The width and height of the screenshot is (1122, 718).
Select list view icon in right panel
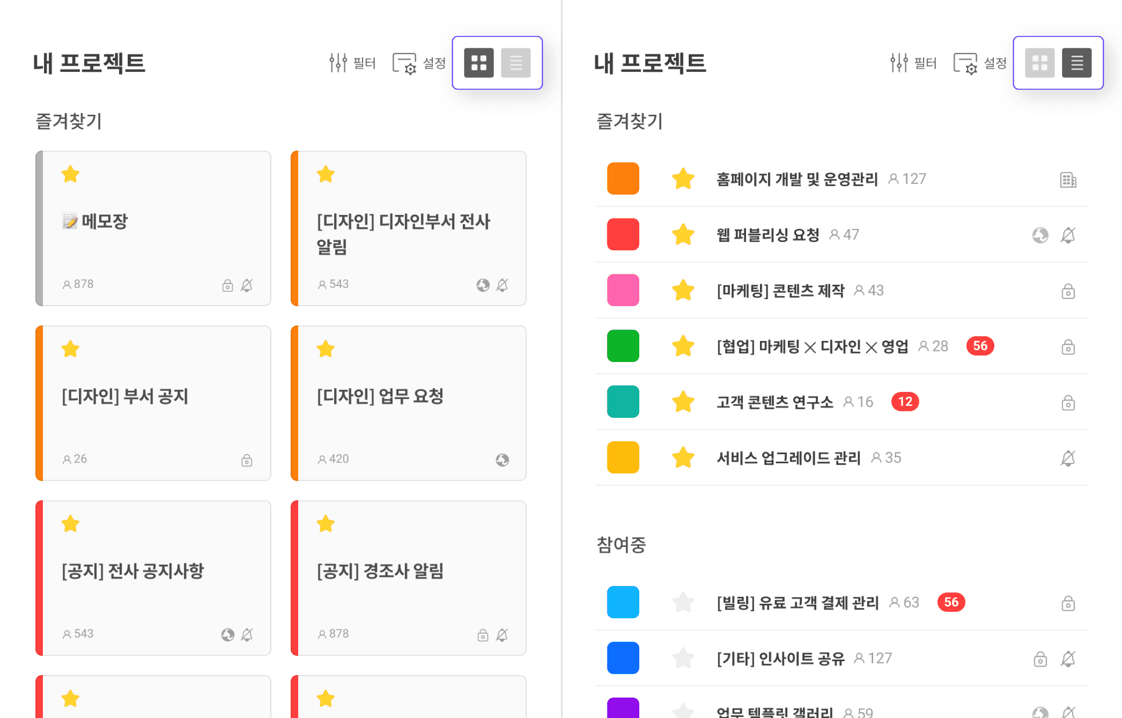click(1077, 63)
